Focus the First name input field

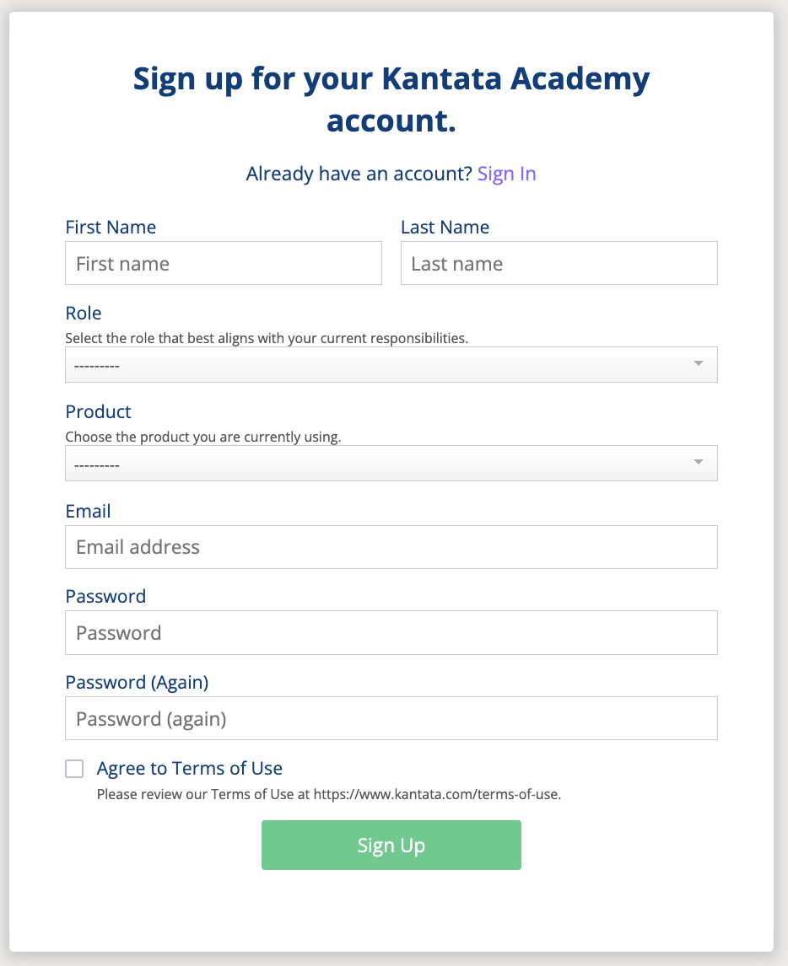224,263
